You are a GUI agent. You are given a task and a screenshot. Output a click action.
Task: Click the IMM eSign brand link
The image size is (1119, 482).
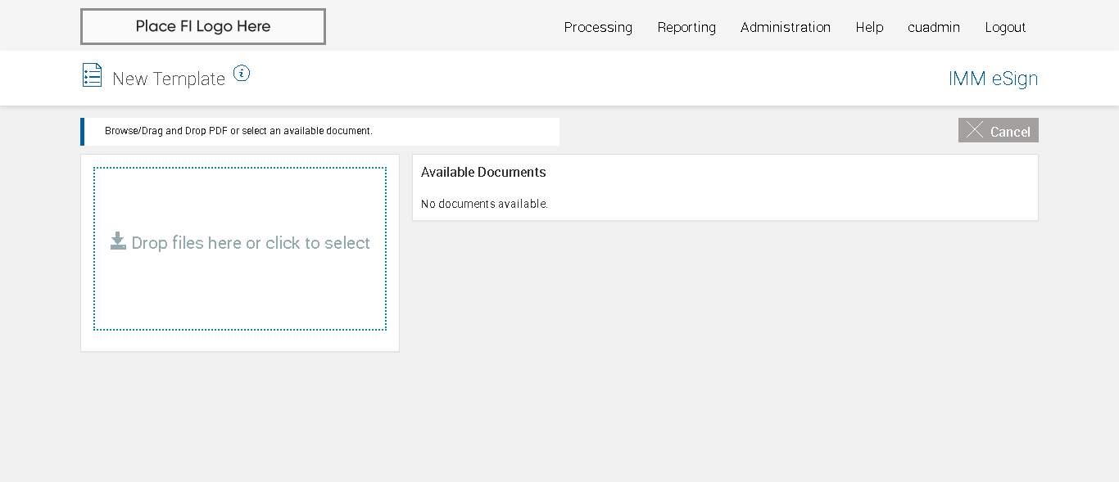click(x=993, y=79)
